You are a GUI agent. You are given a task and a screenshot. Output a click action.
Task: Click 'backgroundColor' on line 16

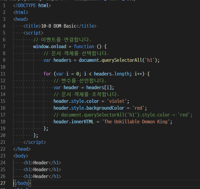105,108
